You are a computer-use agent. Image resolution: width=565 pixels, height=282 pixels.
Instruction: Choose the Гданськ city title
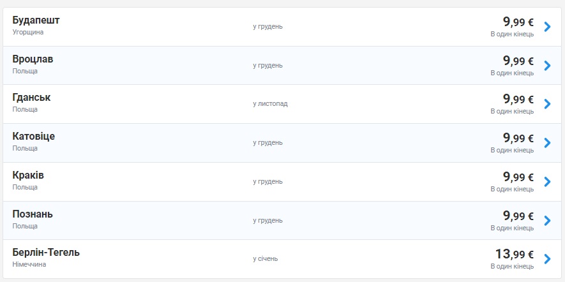(31, 98)
